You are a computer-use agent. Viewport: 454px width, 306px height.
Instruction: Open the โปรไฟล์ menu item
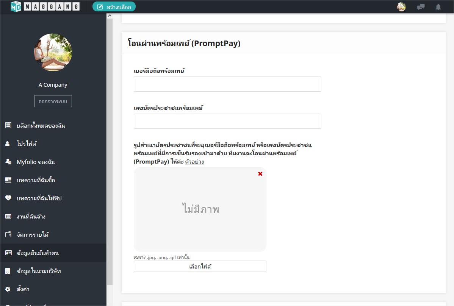(x=27, y=144)
